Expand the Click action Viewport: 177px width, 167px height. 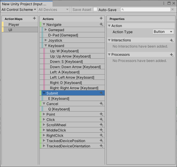(x=44, y=119)
